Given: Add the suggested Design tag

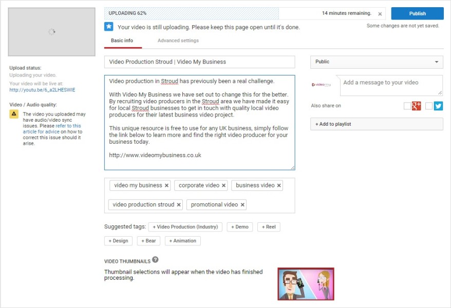Looking at the screenshot, I should click(x=118, y=241).
